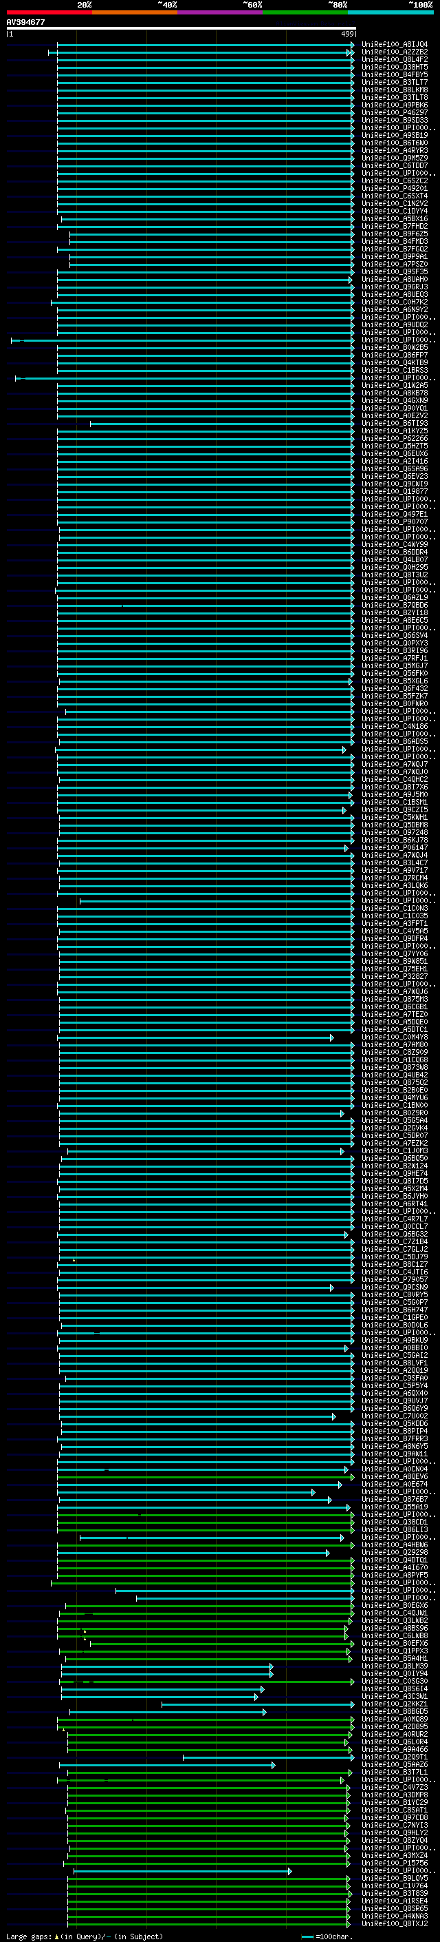Open hit UniRef100_Q8L4F2

(x=394, y=59)
